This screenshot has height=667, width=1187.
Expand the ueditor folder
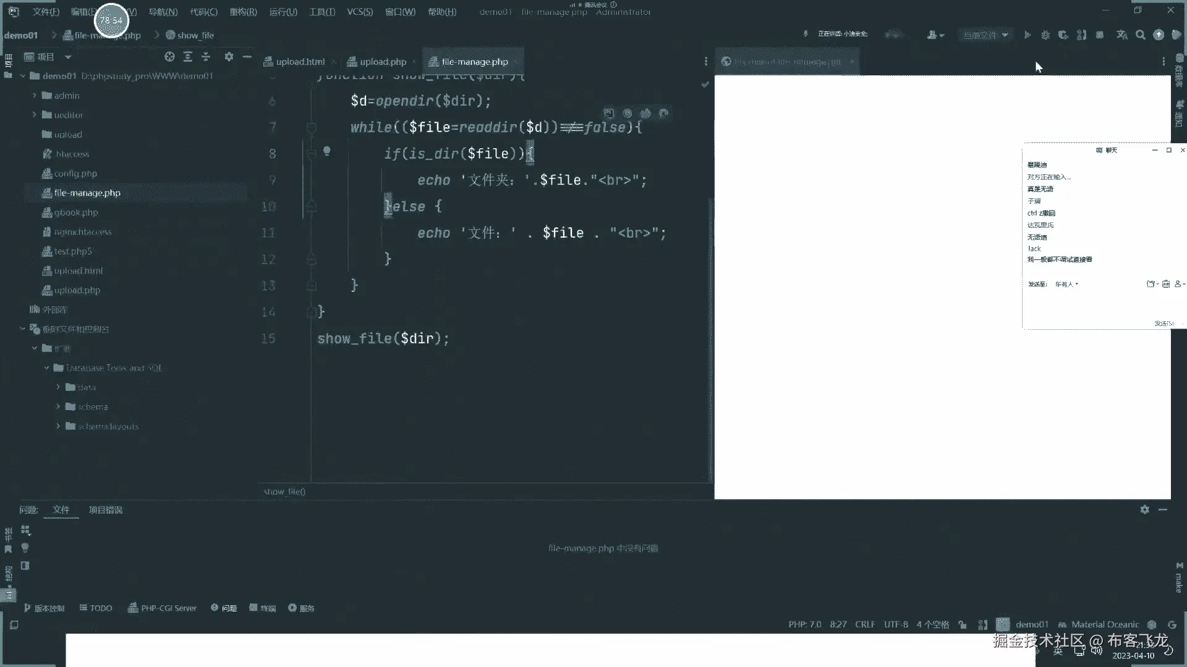click(35, 115)
